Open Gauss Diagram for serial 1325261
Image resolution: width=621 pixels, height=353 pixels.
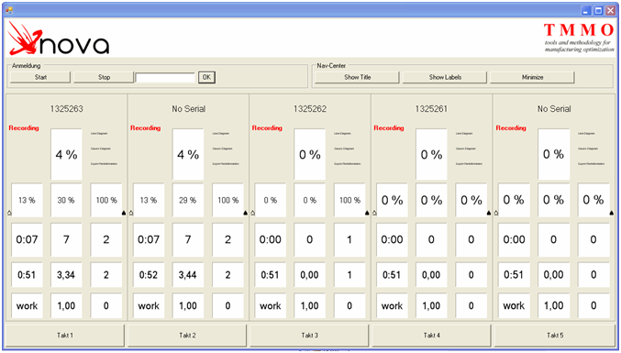click(x=465, y=149)
